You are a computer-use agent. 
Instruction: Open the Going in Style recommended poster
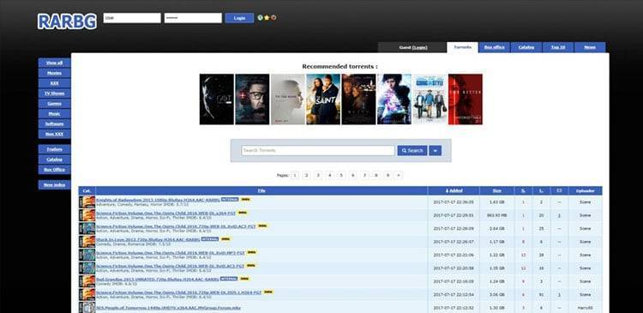click(x=430, y=99)
